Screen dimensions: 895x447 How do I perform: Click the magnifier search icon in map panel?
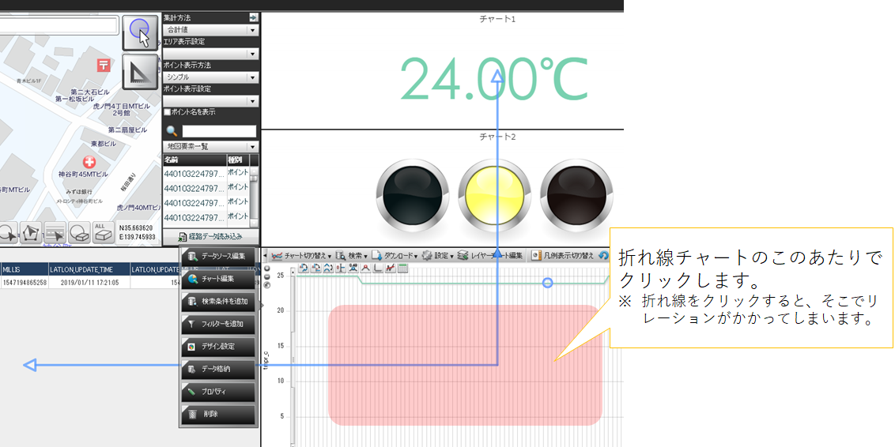point(172,132)
